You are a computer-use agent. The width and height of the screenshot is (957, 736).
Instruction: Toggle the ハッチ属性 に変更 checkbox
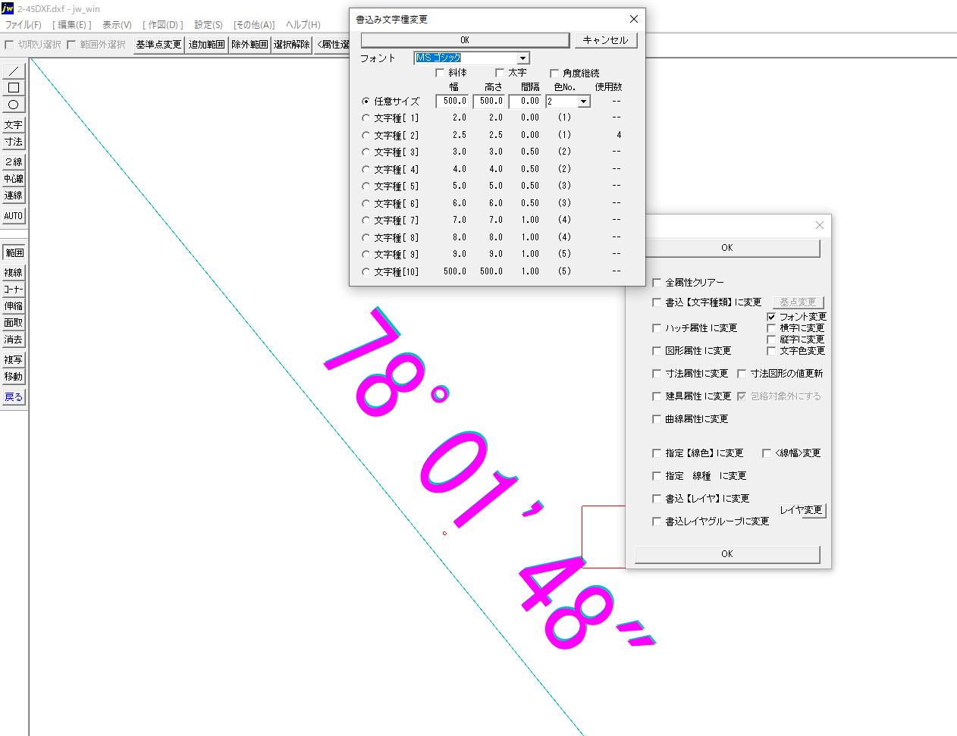pos(657,328)
